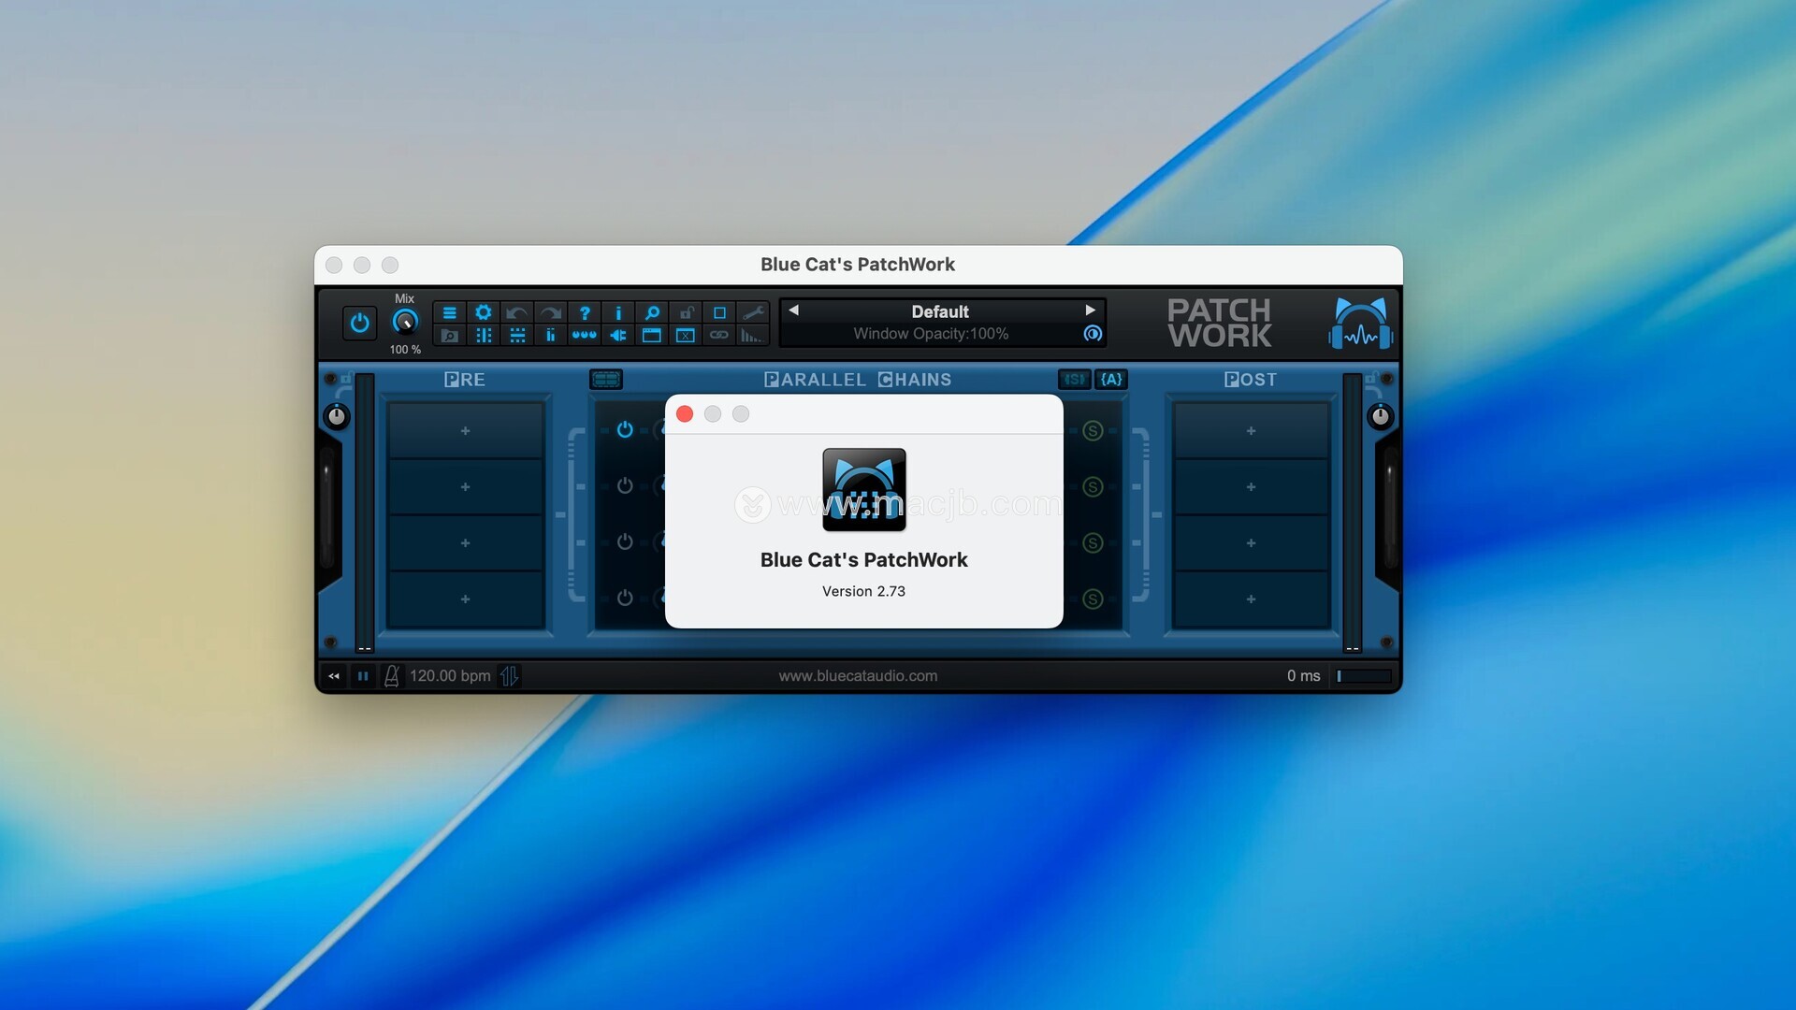Toggle the parallel chains layout button beside PRE

coord(606,379)
